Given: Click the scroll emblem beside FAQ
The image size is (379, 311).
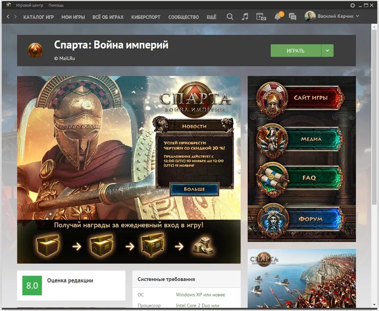Looking at the screenshot, I should click(272, 180).
